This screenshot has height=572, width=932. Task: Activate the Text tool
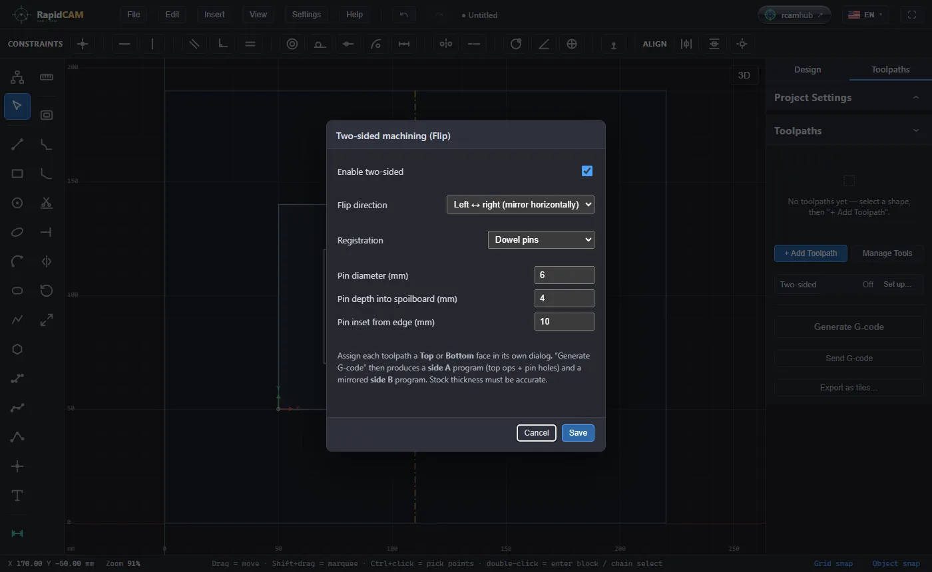pos(17,496)
